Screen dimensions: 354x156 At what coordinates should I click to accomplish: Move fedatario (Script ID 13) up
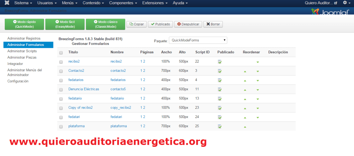coord(245,99)
